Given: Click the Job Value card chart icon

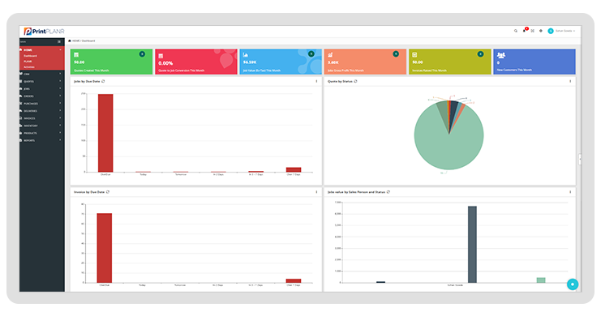Looking at the screenshot, I should tap(245, 55).
